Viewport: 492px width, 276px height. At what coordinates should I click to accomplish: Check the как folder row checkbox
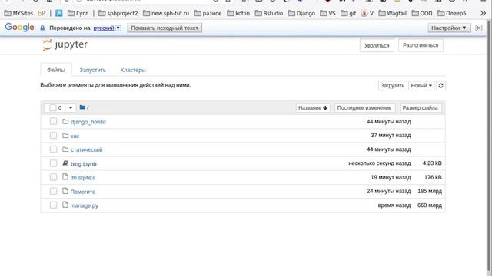click(x=53, y=135)
